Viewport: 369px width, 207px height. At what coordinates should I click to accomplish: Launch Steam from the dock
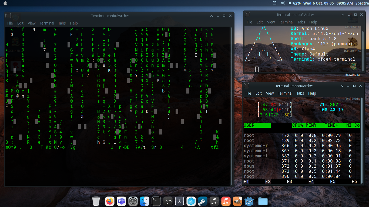[x=203, y=201]
